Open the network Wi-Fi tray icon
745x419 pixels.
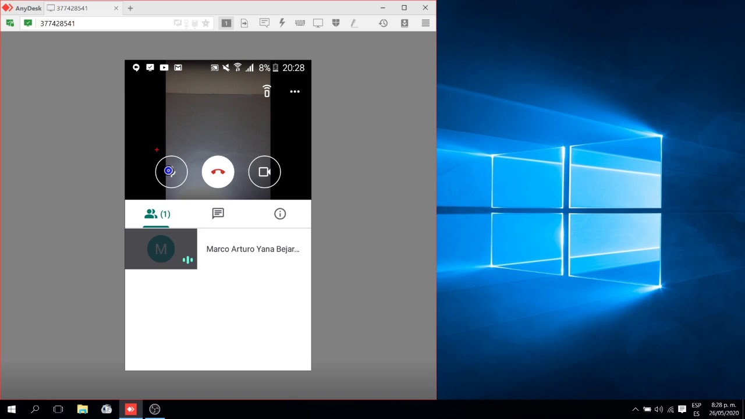(x=670, y=409)
